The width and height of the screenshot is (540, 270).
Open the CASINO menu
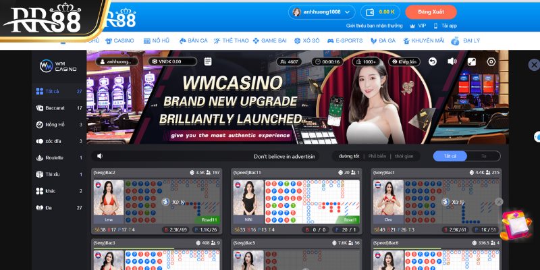(x=119, y=40)
